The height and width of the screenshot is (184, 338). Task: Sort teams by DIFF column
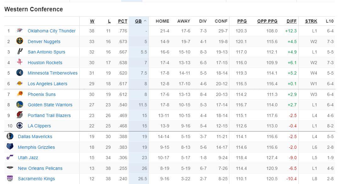(x=291, y=21)
